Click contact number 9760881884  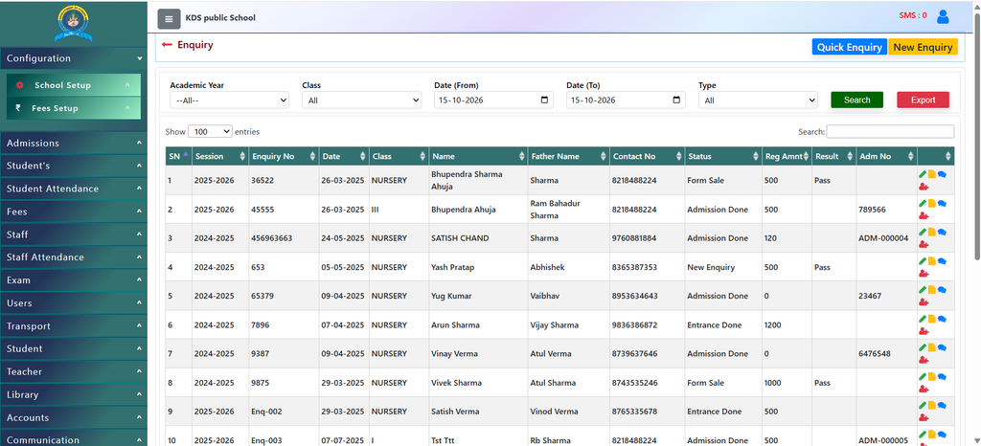click(634, 238)
